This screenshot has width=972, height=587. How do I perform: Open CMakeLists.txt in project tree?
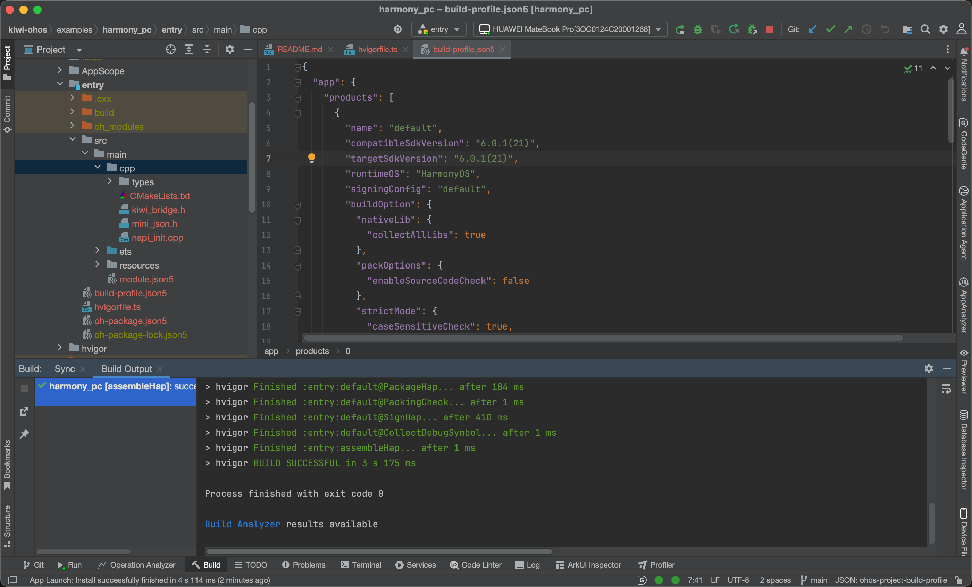160,196
